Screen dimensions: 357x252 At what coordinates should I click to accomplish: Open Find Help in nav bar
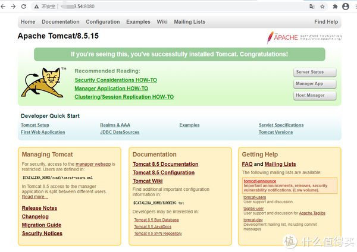click(x=326, y=22)
